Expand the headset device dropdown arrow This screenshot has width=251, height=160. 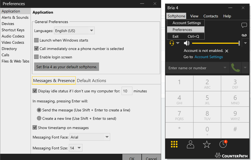tap(178, 43)
